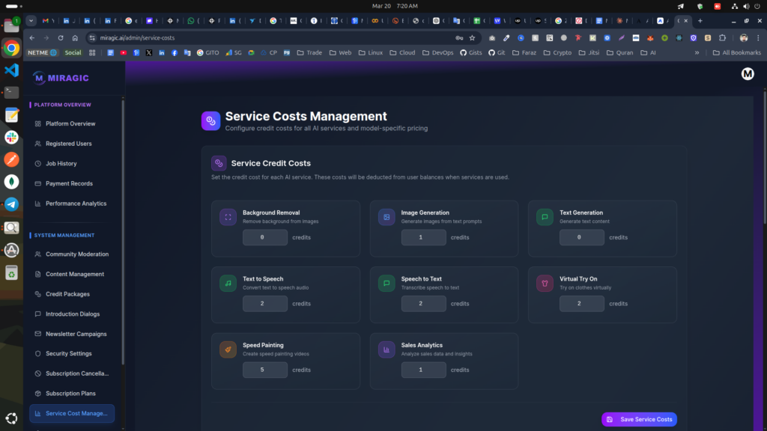The height and width of the screenshot is (431, 767).
Task: Select the Service Cost Management sidebar item
Action: point(71,413)
